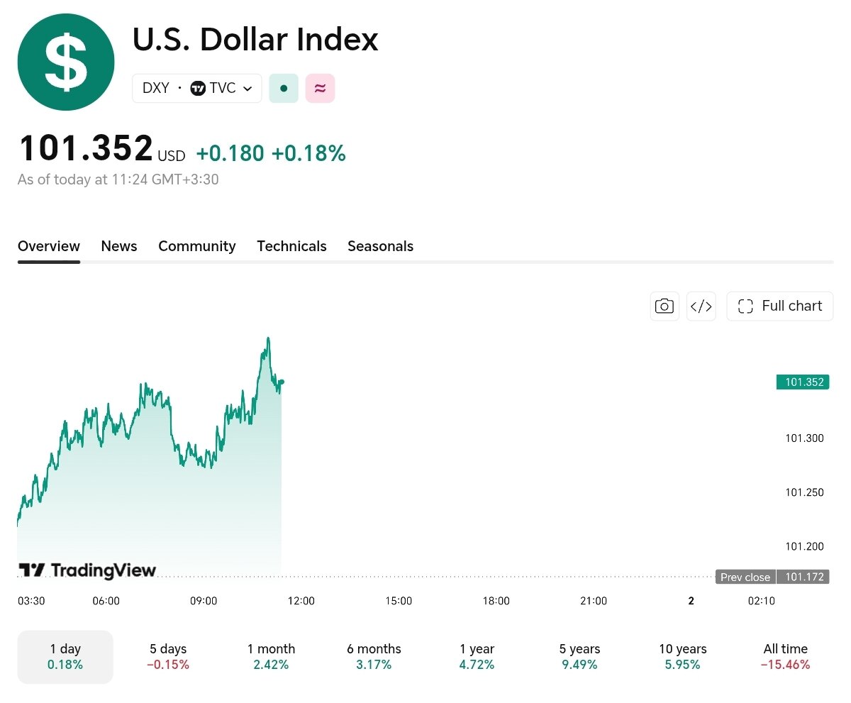This screenshot has width=851, height=703.
Task: Open the embed code icon
Action: (x=701, y=306)
